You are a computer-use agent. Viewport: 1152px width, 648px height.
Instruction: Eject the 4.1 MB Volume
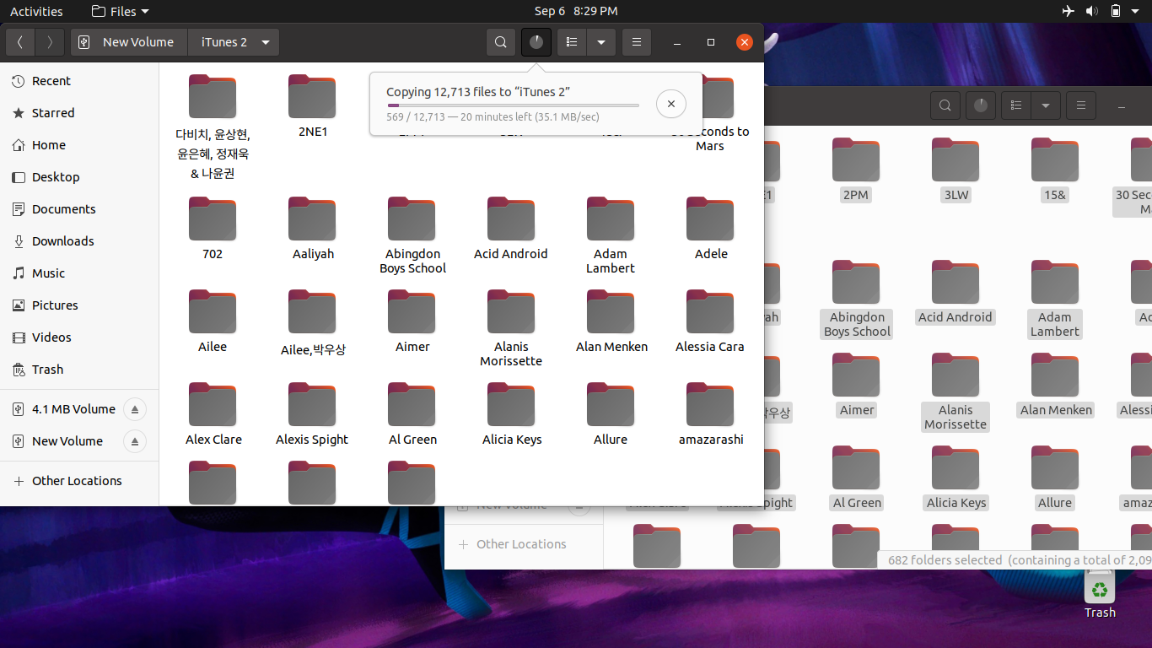coord(135,409)
